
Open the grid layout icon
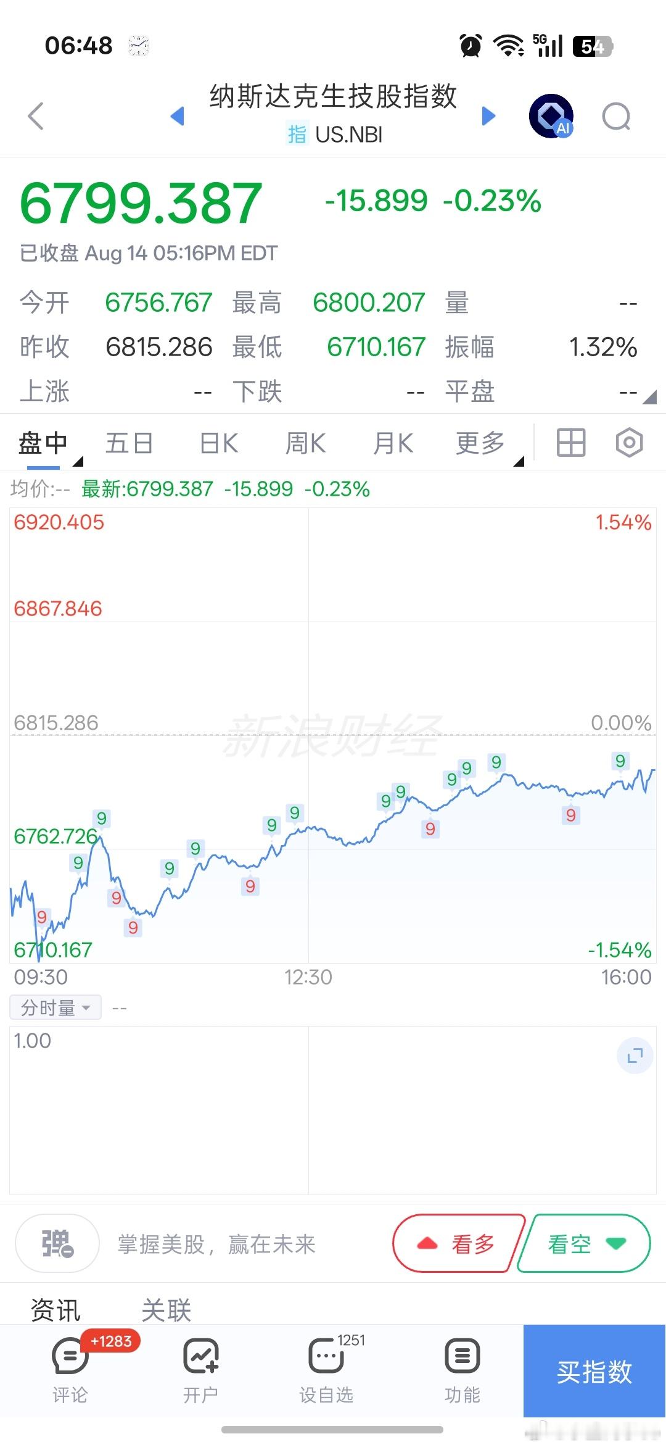coord(571,443)
